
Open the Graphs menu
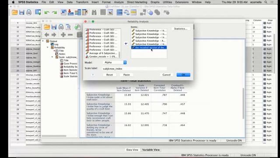point(155,2)
